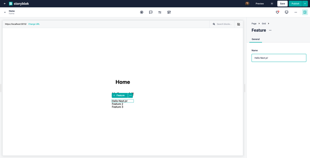Click the Name input field

(x=279, y=58)
